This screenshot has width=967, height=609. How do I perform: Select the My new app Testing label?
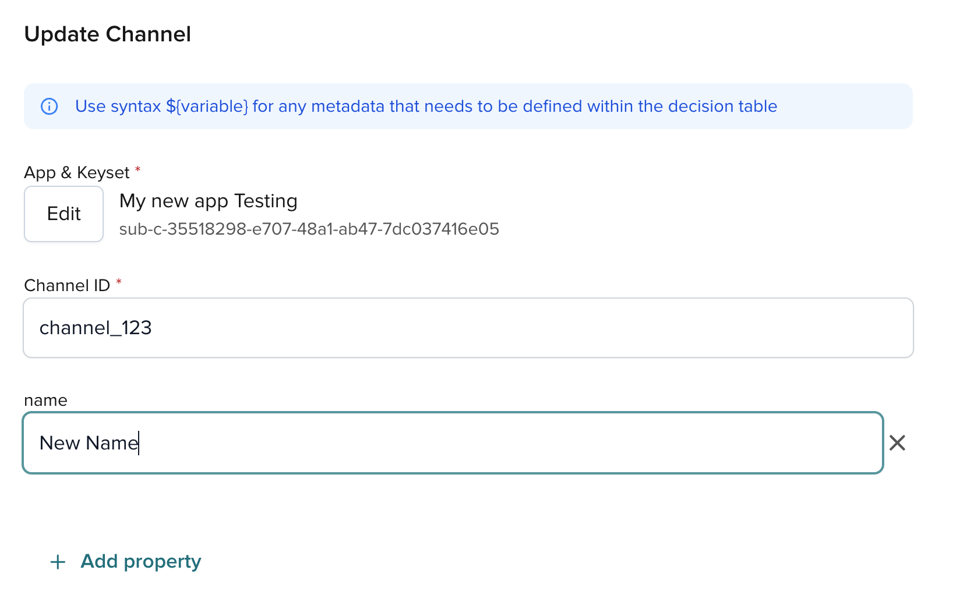(208, 200)
